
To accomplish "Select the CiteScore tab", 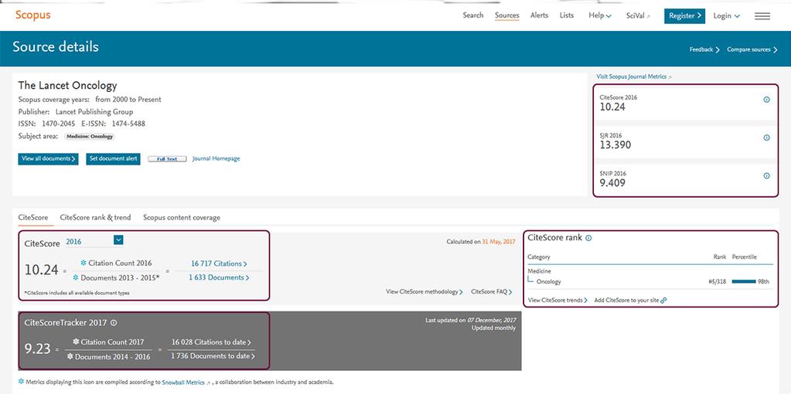I will pyautogui.click(x=33, y=218).
